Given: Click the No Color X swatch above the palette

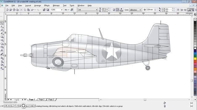Looking at the screenshot, I should coord(195,20).
